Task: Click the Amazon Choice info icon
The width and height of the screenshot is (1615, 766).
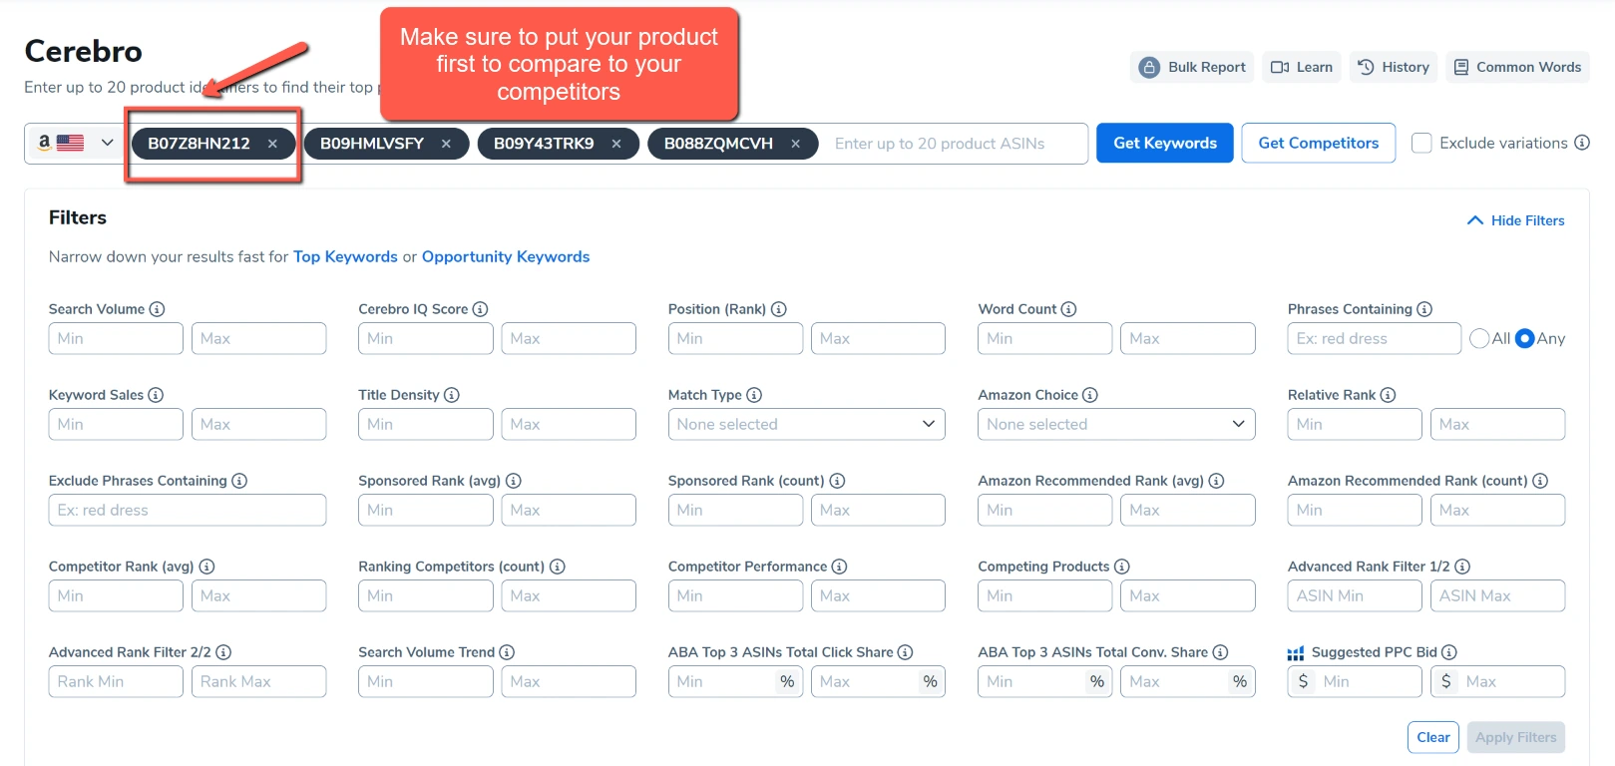Action: [1090, 395]
